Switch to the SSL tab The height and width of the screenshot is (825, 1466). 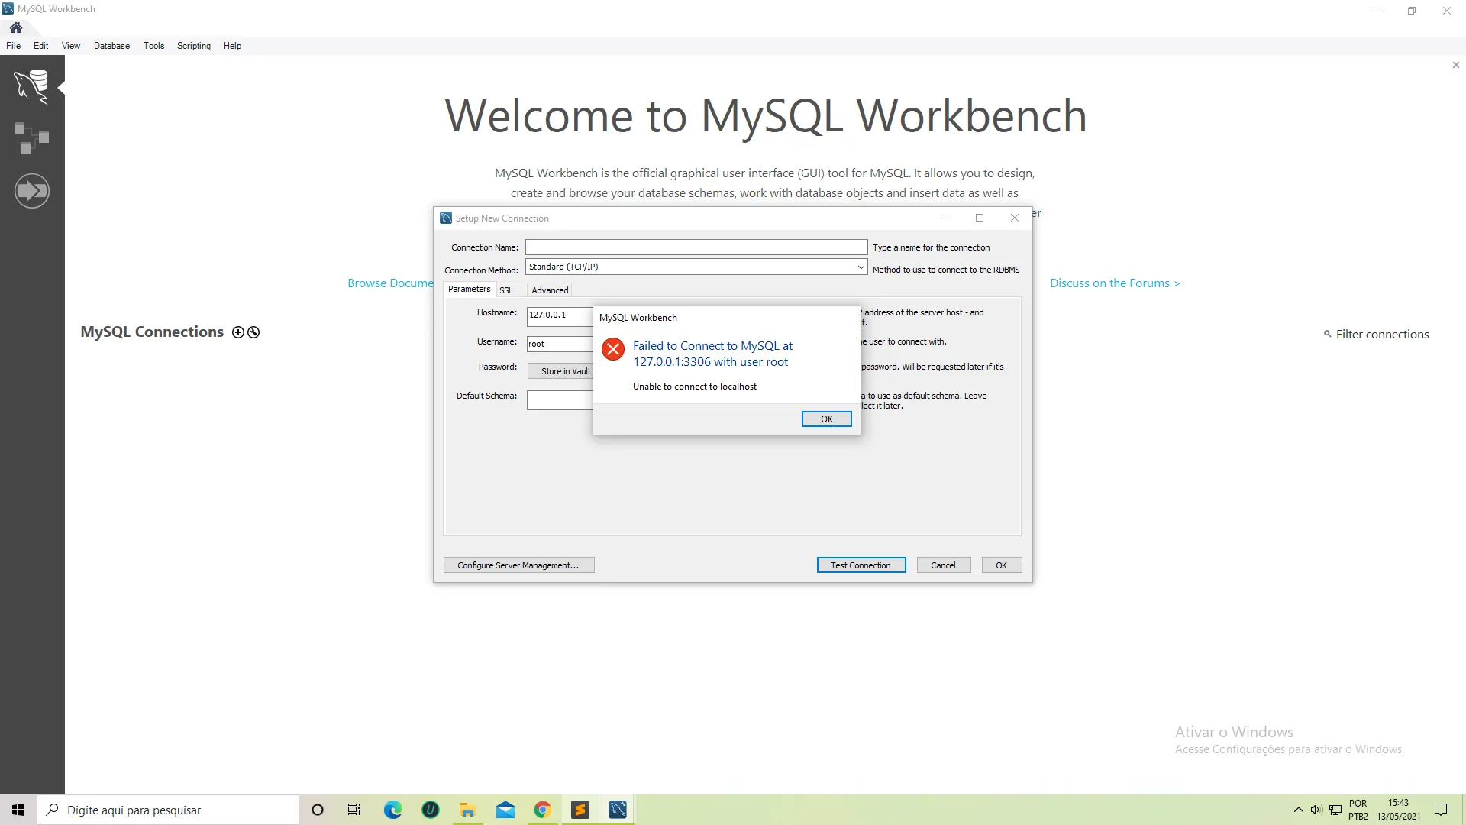point(506,290)
